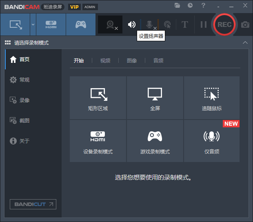The width and height of the screenshot is (253, 222).
Task: Choose the 仅音频 audio-only tile
Action: (212, 141)
